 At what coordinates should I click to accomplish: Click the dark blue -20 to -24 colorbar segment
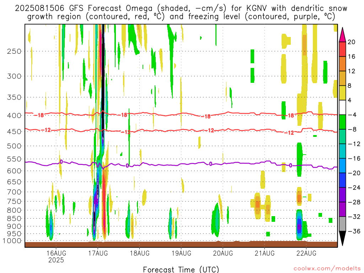click(342, 180)
